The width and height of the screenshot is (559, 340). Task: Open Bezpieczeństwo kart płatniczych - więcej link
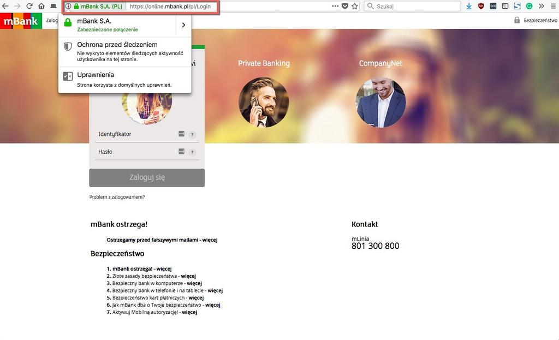coord(158,297)
